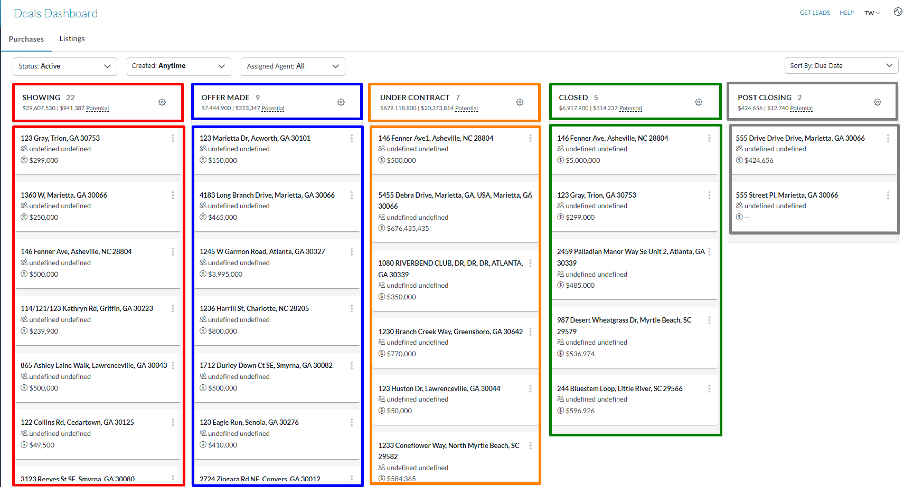Image resolution: width=904 pixels, height=487 pixels.
Task: Click the HELP link
Action: (846, 13)
